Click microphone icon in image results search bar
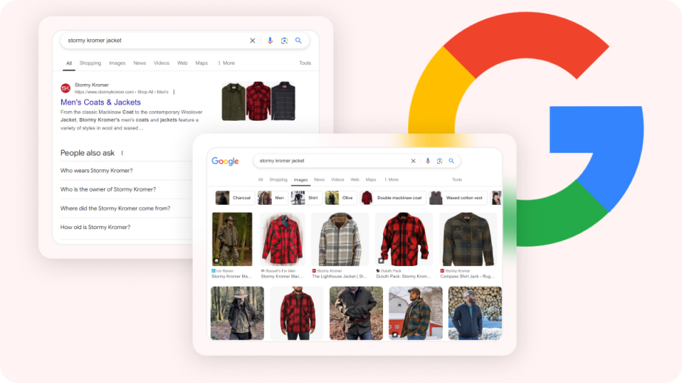This screenshot has height=383, width=682. 427,161
